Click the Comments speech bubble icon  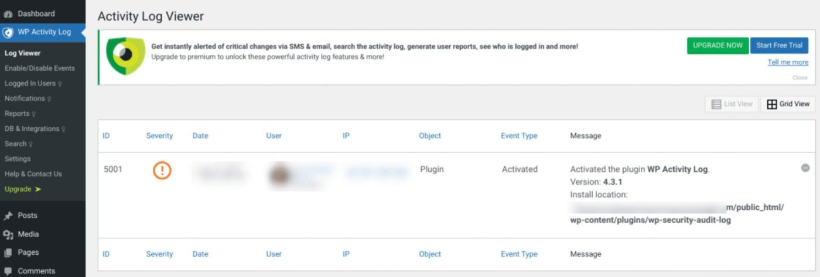coord(8,271)
